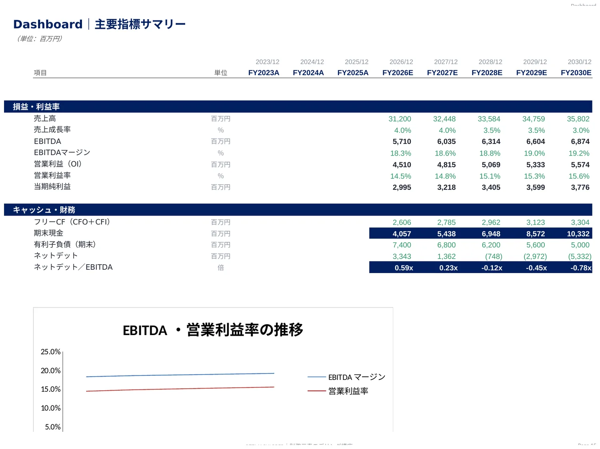Select EBITDA margin 18.3%
The width and height of the screenshot is (600, 449).
[400, 154]
